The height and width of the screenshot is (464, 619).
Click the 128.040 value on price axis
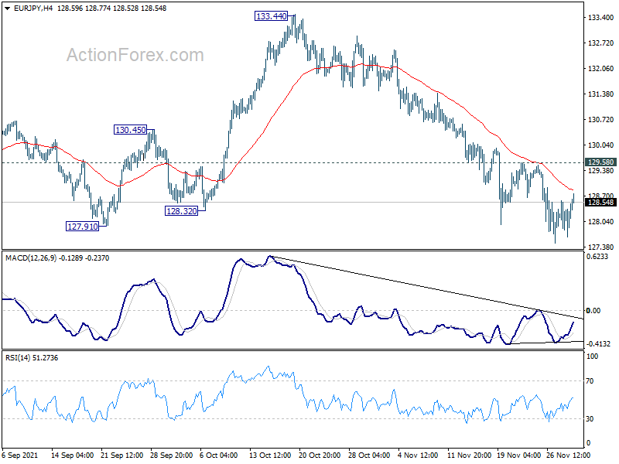(x=600, y=222)
